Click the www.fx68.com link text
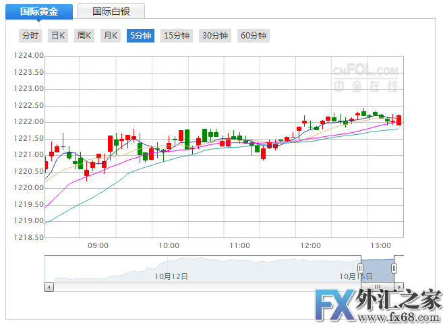This screenshot has width=443, height=325. [x=399, y=318]
